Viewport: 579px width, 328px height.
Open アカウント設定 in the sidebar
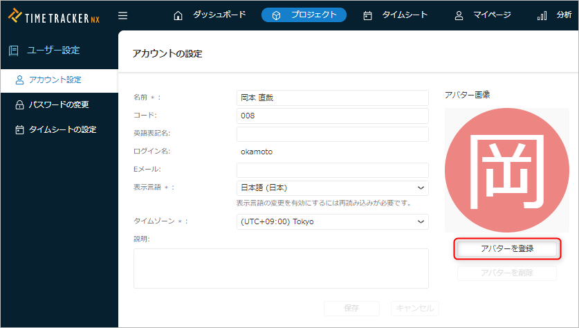click(x=55, y=80)
